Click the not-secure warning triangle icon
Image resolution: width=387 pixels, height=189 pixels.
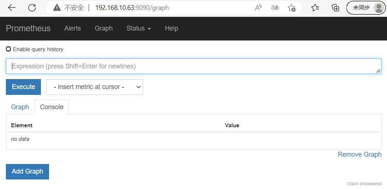(57, 8)
